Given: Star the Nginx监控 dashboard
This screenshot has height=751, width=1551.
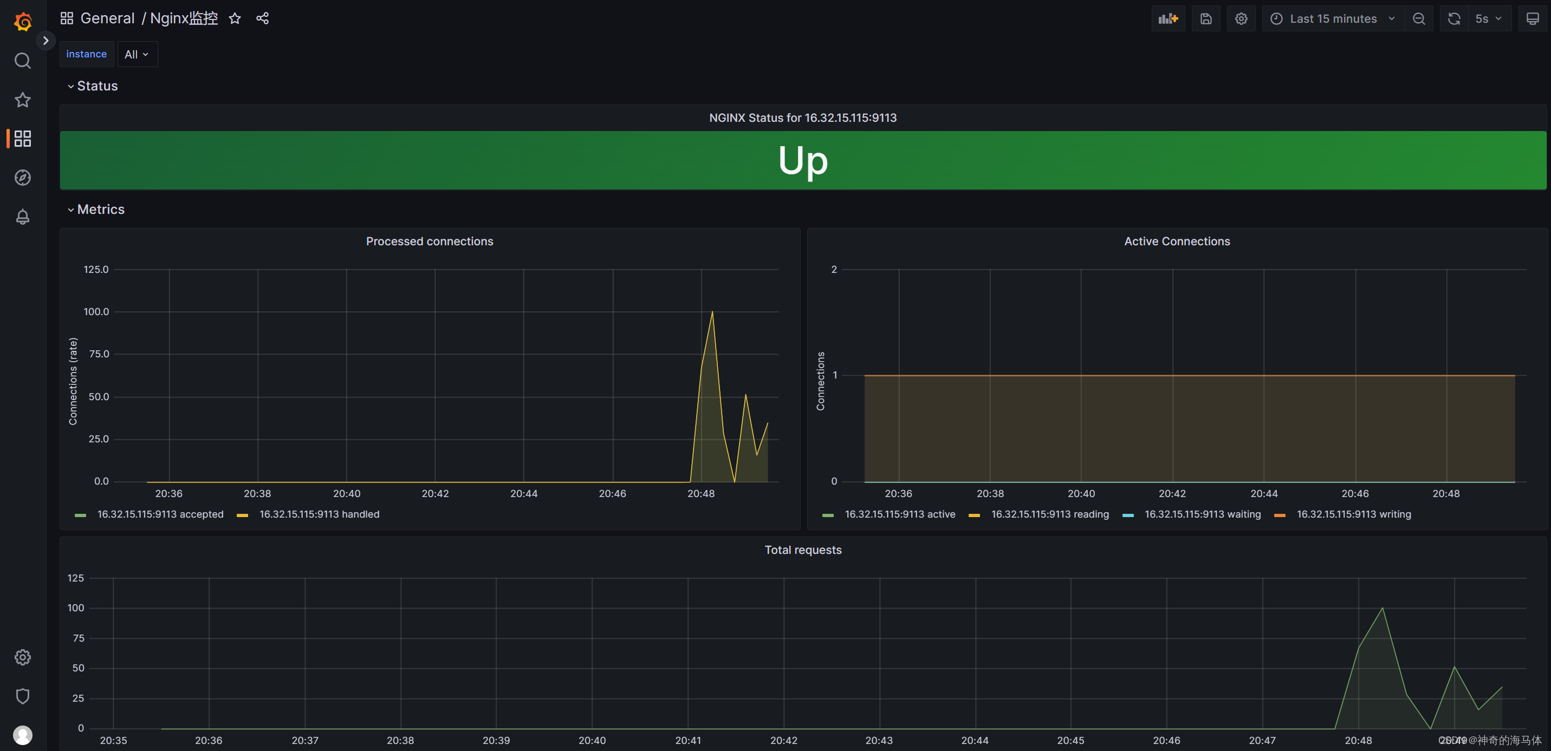Looking at the screenshot, I should pyautogui.click(x=235, y=18).
